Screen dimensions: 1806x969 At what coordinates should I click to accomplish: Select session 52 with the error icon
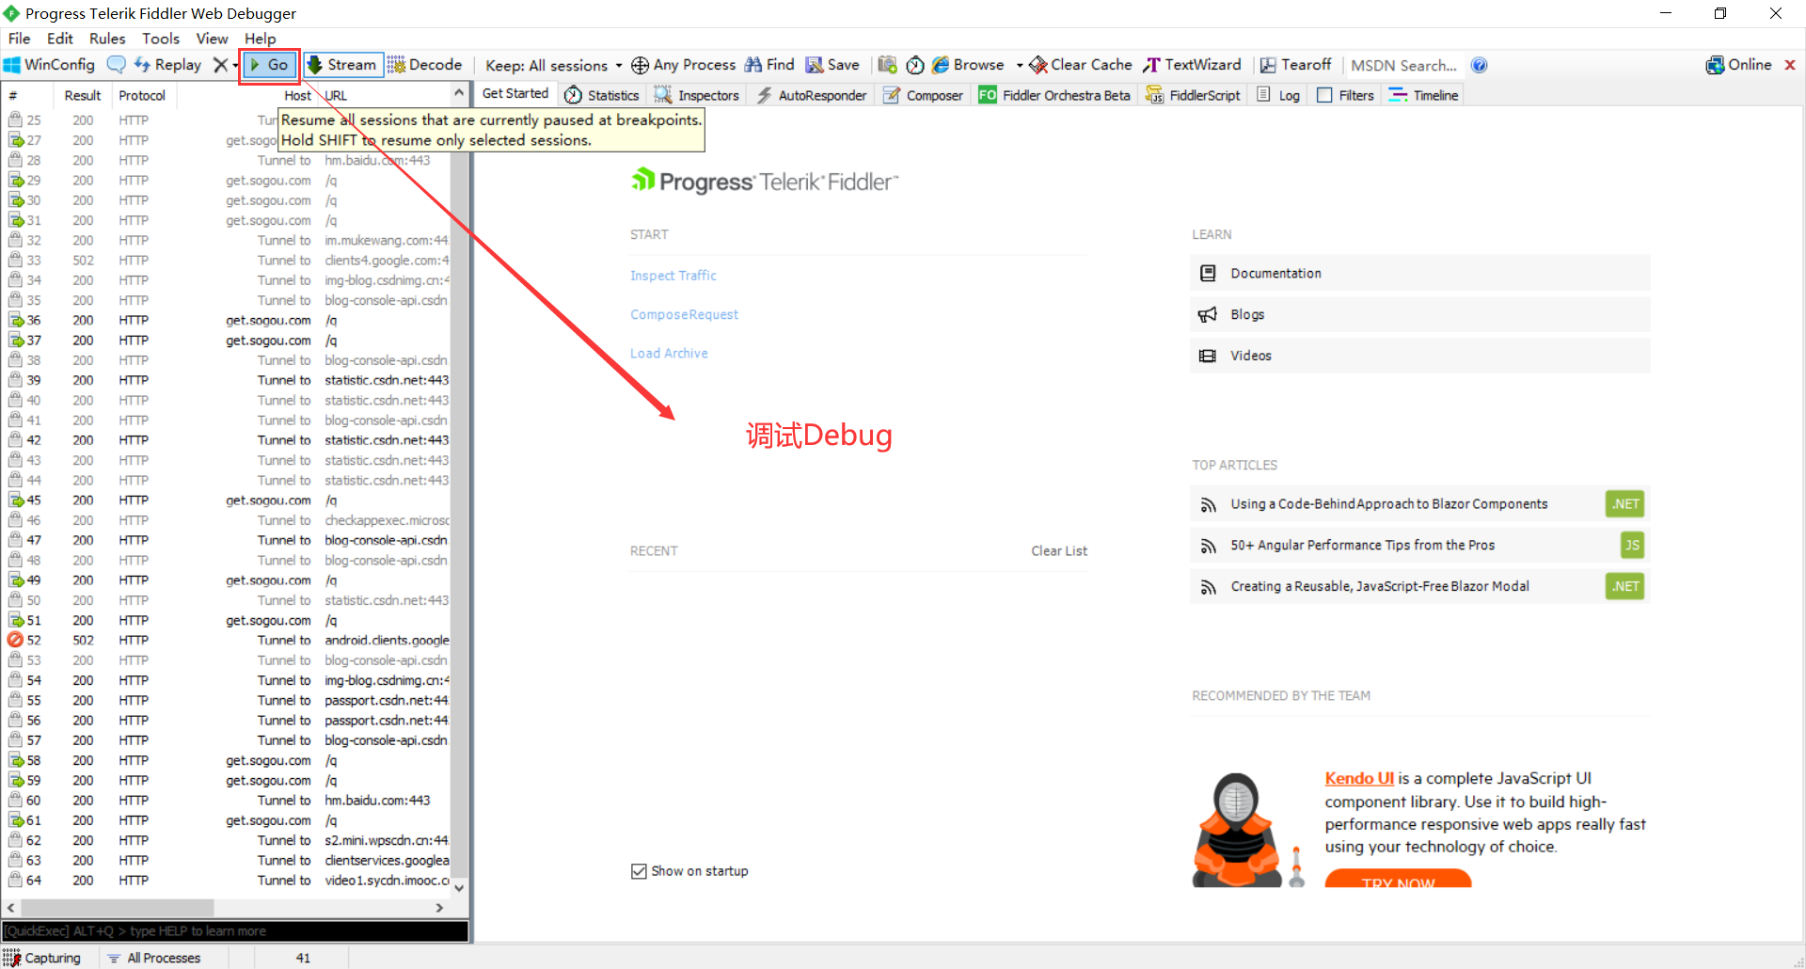point(228,641)
